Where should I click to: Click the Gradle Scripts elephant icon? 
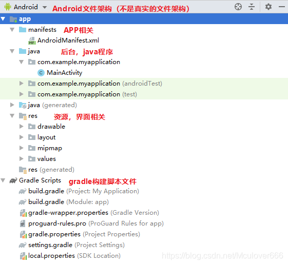(13, 180)
